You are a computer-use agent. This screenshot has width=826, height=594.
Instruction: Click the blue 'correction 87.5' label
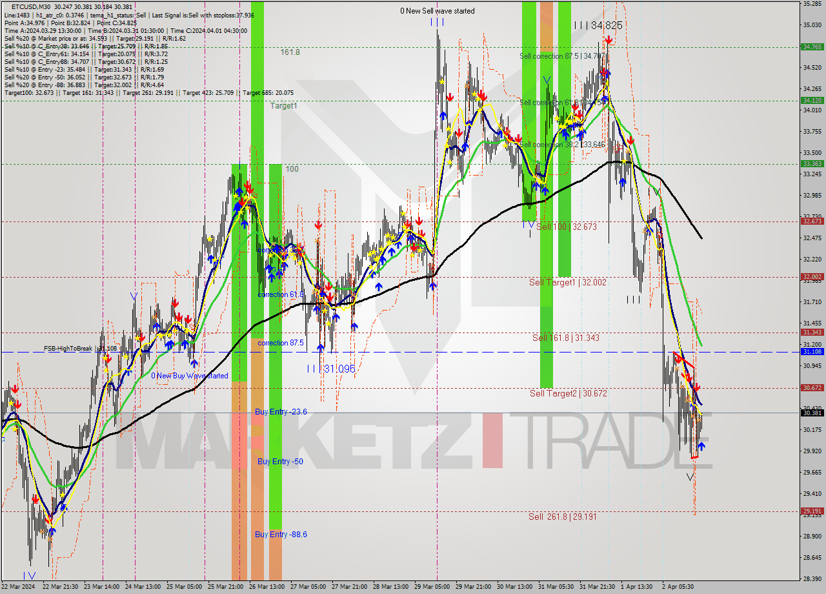coord(281,343)
